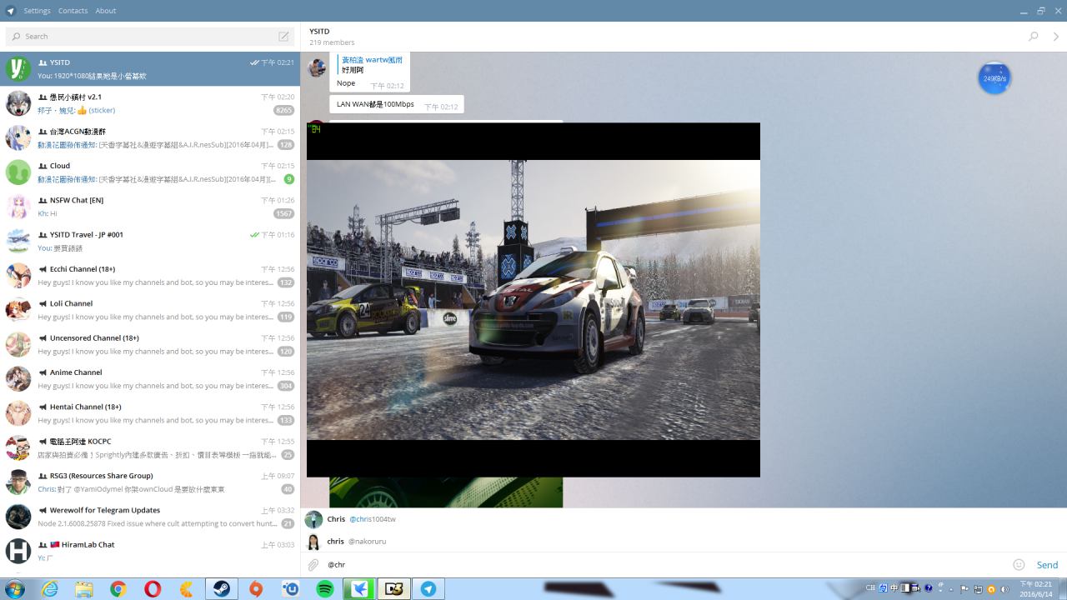Open the Settings menu
This screenshot has width=1067, height=600.
(37, 11)
